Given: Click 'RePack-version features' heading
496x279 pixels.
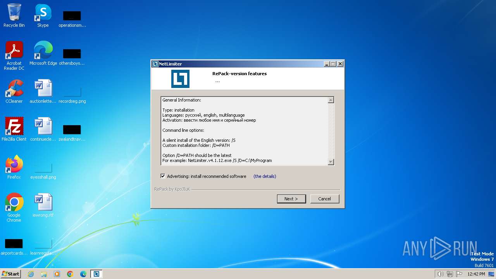Looking at the screenshot, I should pyautogui.click(x=239, y=74).
